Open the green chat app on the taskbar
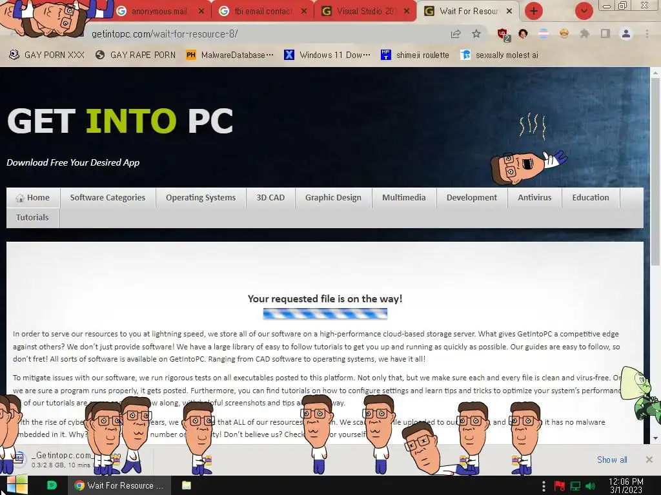This screenshot has height=495, width=661. pos(52,485)
